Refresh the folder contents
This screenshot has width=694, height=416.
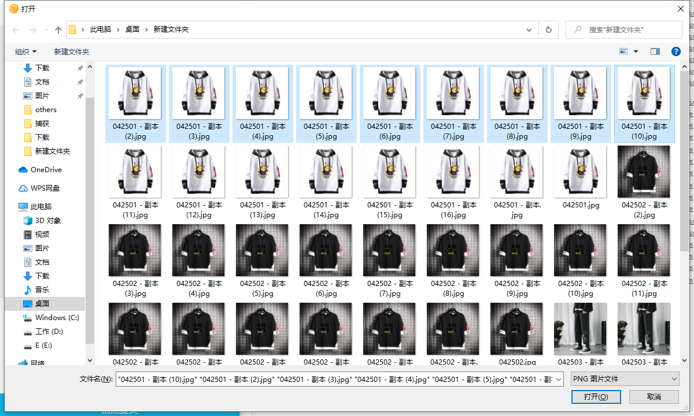[x=548, y=29]
